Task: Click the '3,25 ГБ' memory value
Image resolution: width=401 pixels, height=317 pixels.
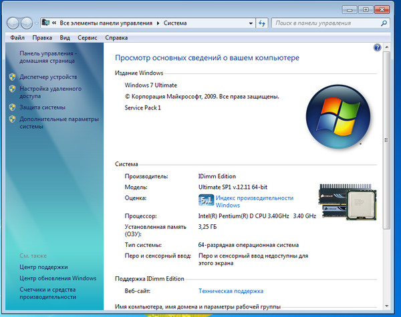Action: 207,227
